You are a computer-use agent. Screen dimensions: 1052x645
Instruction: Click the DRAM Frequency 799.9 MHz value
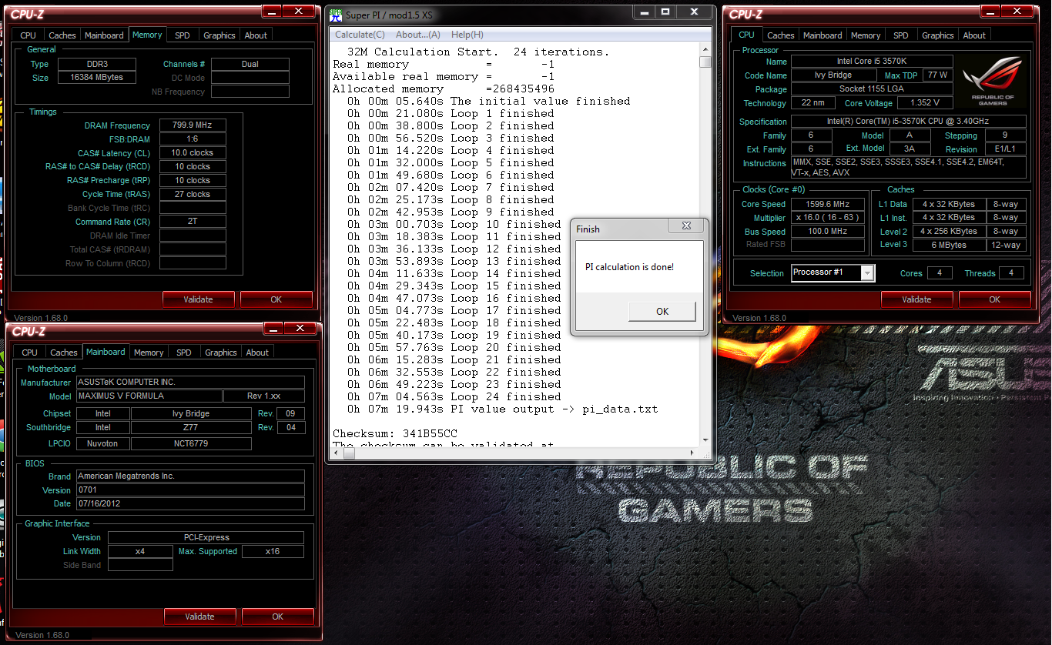(x=193, y=125)
